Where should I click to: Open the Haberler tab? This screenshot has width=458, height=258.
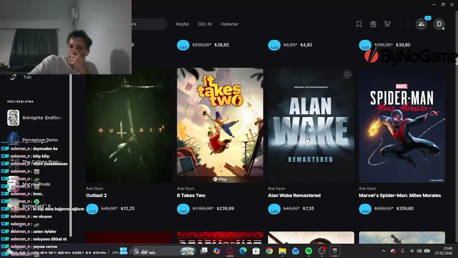click(x=230, y=24)
